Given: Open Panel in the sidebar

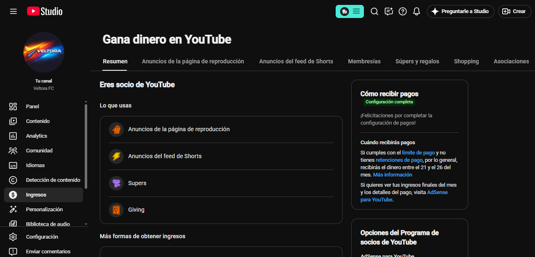Looking at the screenshot, I should coord(43,107).
